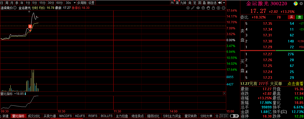Image resolution: width=304 pixels, height=119 pixels.
Task: Click buy level 1 price 17.27
Action: [x=267, y=54]
